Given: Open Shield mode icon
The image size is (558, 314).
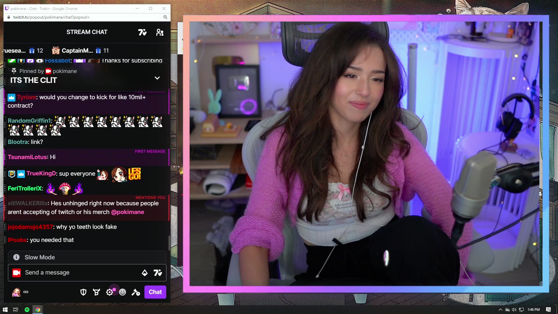Looking at the screenshot, I should click(83, 292).
